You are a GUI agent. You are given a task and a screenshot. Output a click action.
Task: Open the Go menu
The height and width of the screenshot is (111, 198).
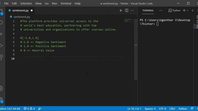tap(47, 3)
